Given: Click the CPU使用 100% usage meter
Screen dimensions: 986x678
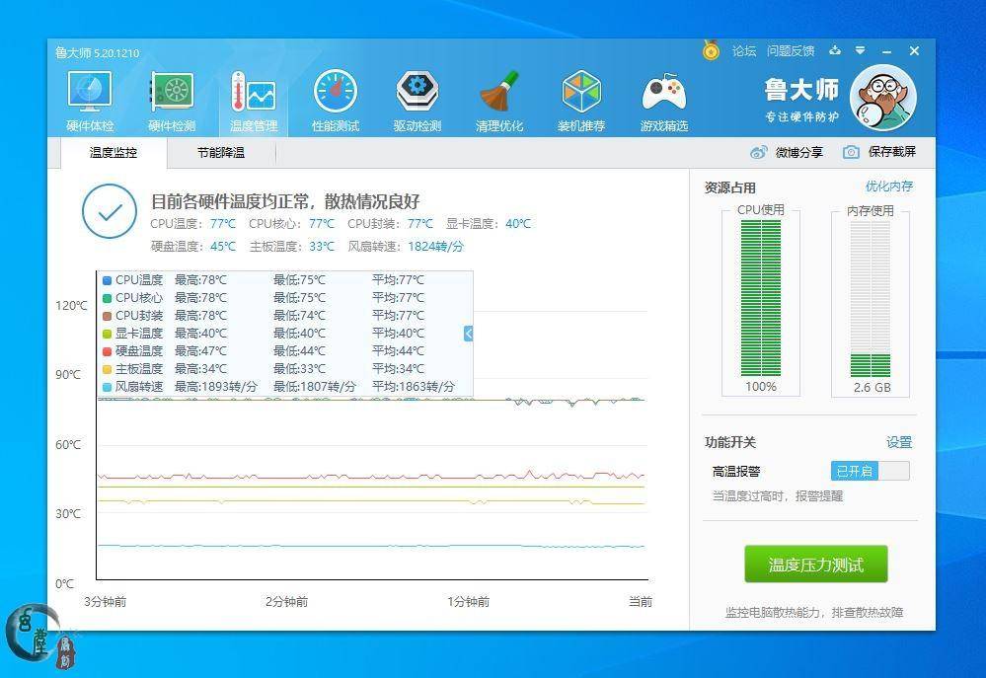Looking at the screenshot, I should click(760, 296).
